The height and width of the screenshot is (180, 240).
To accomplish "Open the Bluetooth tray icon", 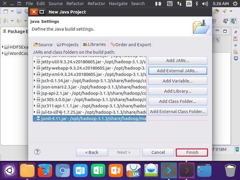I will click(x=197, y=4).
